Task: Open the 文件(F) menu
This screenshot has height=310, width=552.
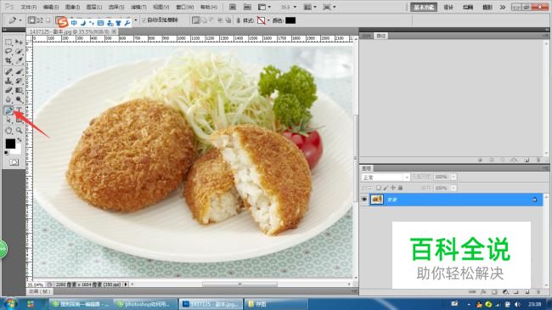Action: [29, 7]
